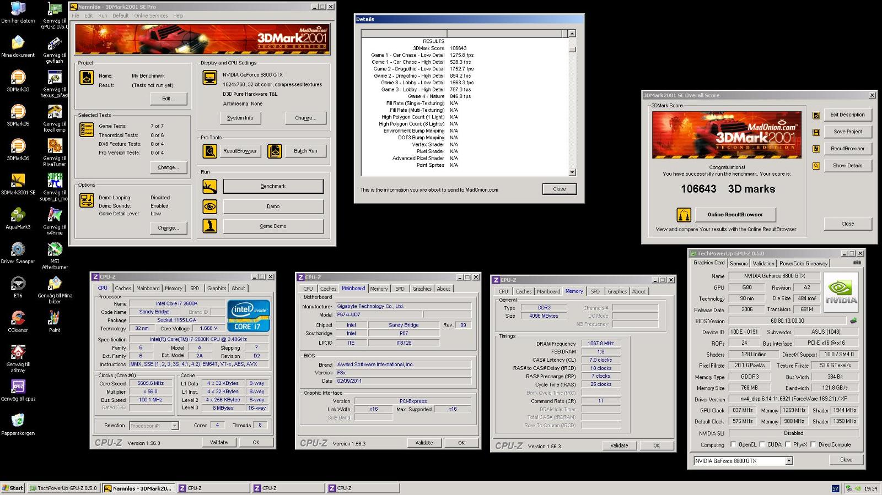The image size is (882, 495).
Task: Switch to TechPowerUp GPU-Z taskbar button
Action: click(x=63, y=488)
